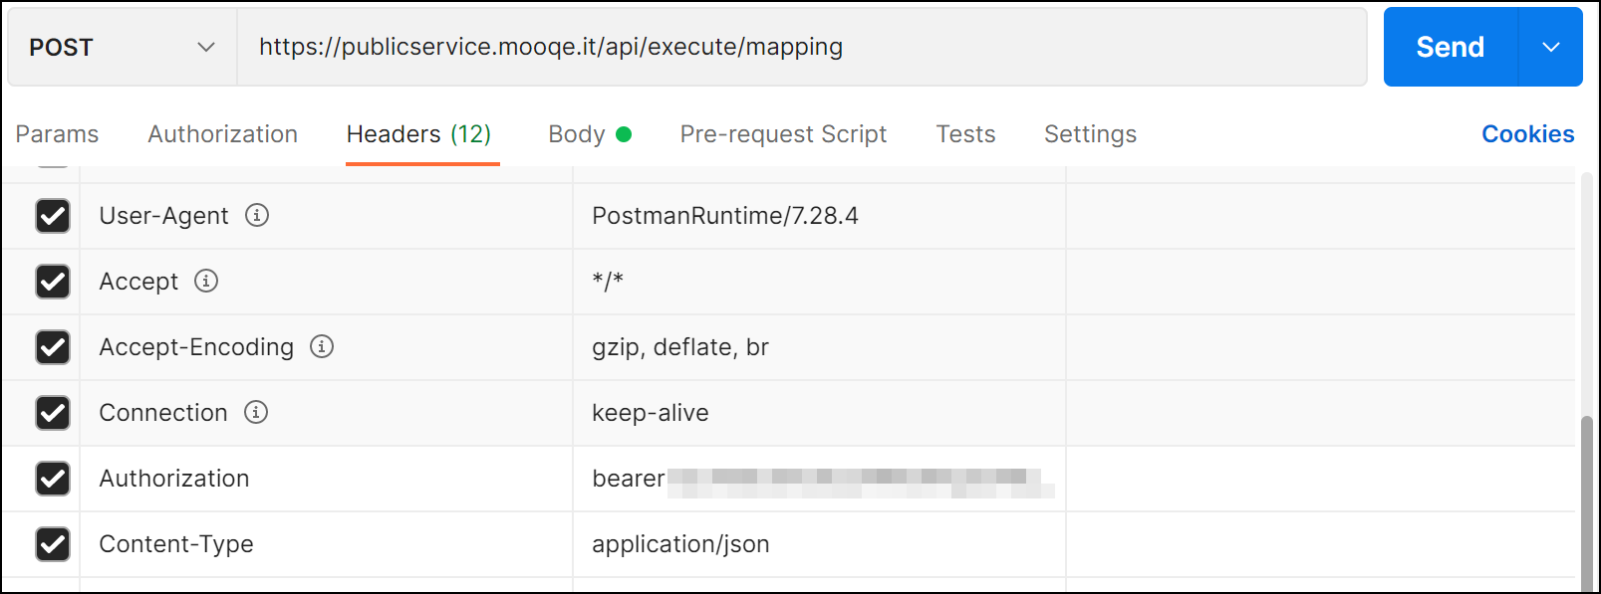Click the headers list vertical scrollbar
Screen dimensions: 1601x594
pos(1586,497)
